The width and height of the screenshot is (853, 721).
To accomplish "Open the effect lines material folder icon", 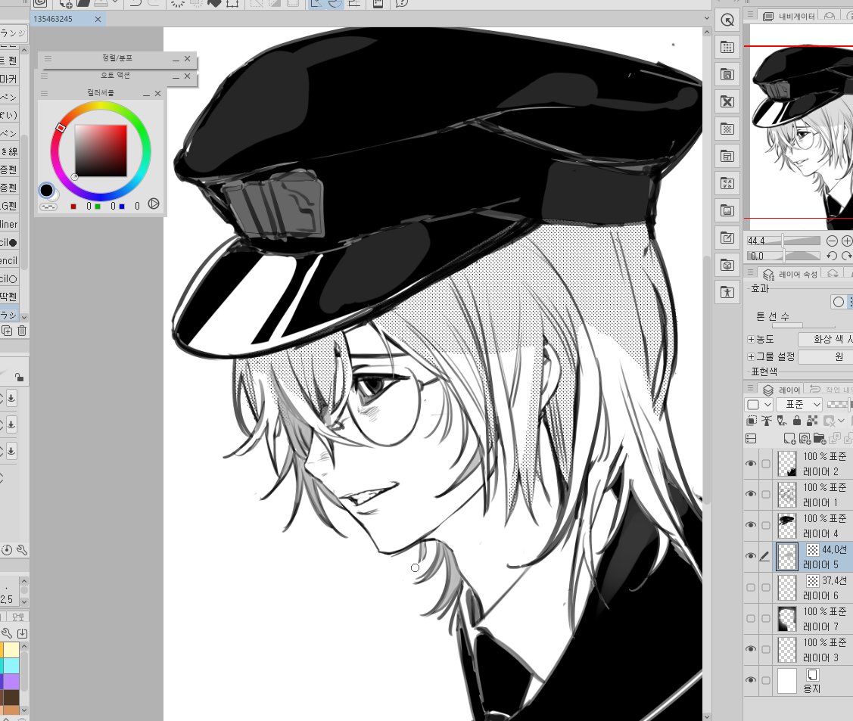I will point(727,183).
